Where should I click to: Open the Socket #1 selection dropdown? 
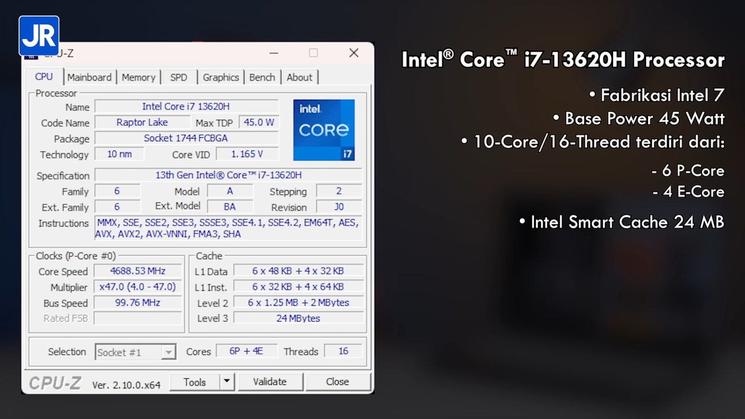pos(168,352)
